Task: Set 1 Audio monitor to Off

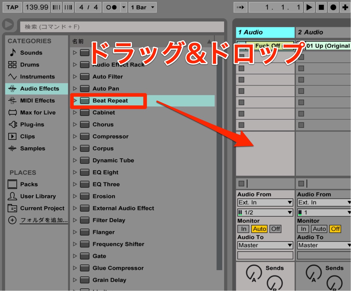Action: click(x=276, y=229)
